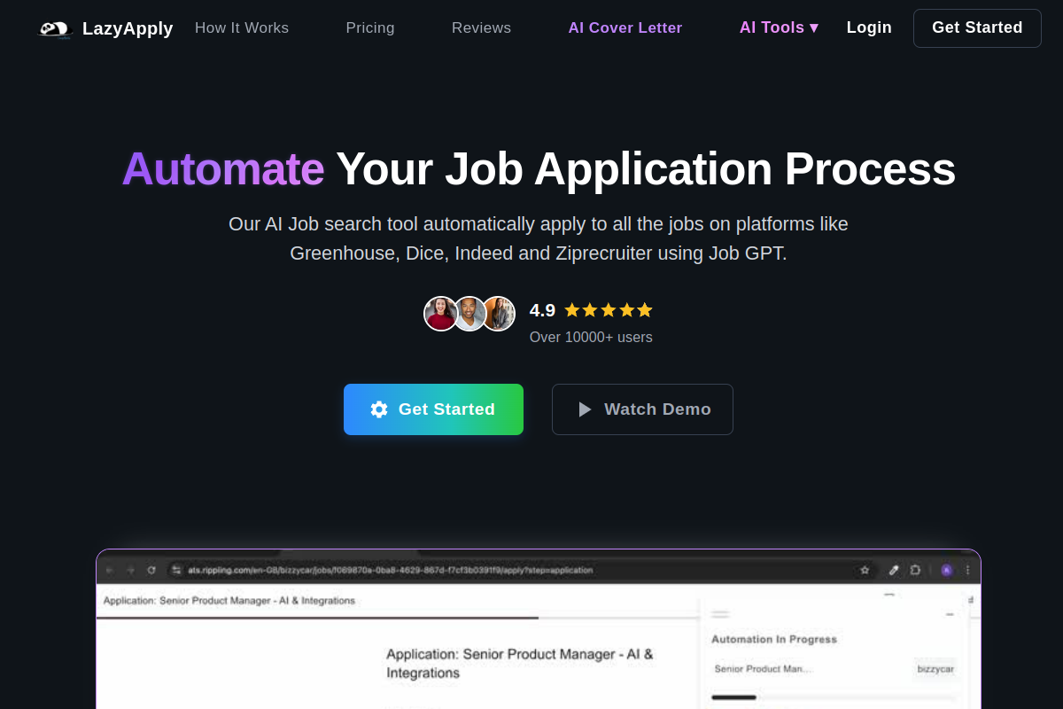Click the LazyApply sloth logo icon
Viewport: 1063px width, 709px height.
(x=55, y=29)
